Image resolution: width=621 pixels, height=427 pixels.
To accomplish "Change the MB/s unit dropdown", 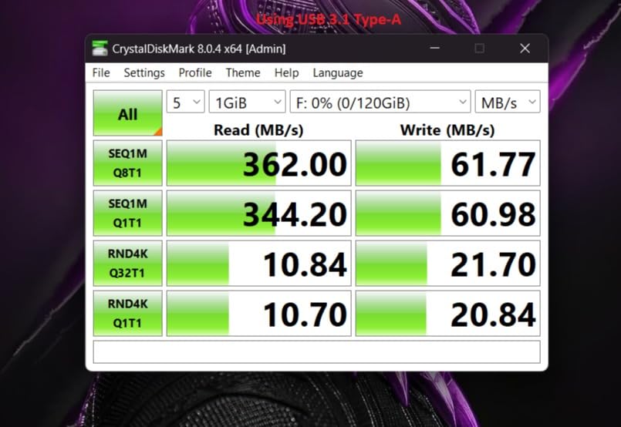I will point(508,102).
